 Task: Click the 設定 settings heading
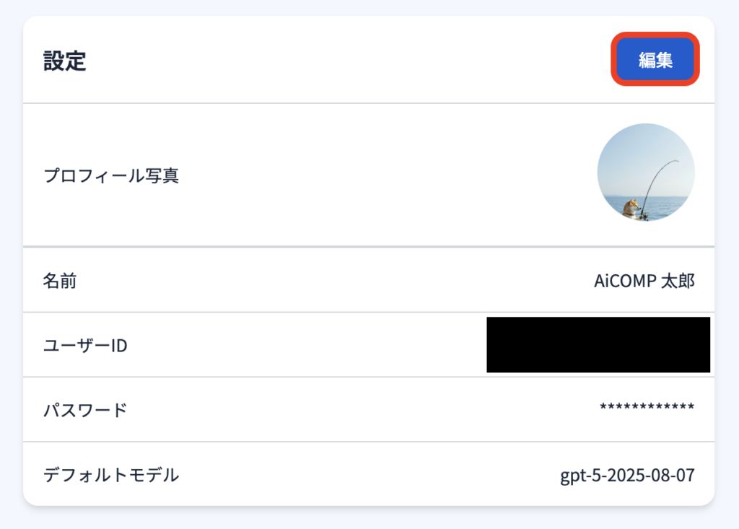click(65, 61)
